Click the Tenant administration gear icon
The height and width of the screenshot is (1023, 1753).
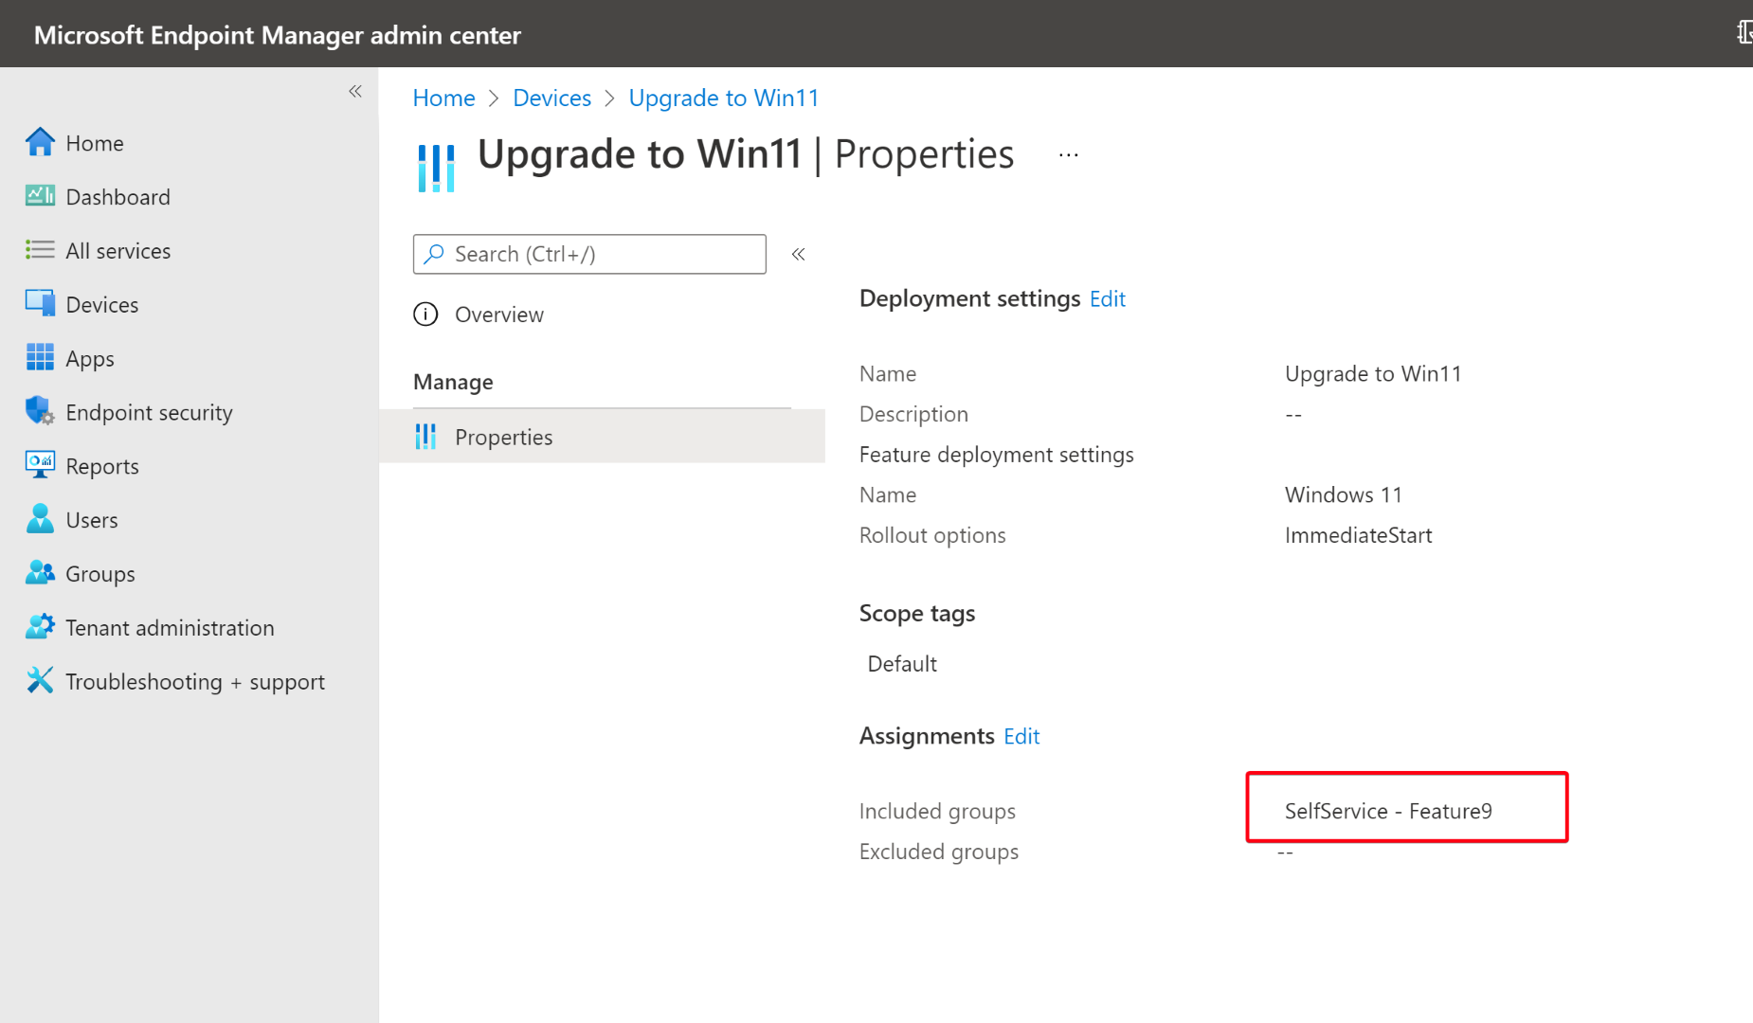click(40, 627)
